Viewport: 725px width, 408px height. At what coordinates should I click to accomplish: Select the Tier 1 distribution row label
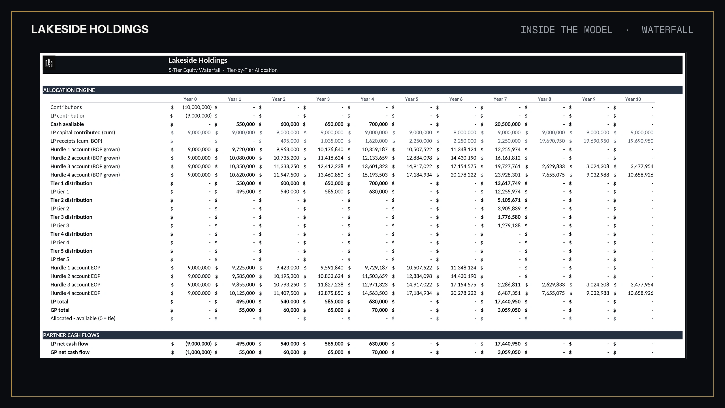point(71,183)
